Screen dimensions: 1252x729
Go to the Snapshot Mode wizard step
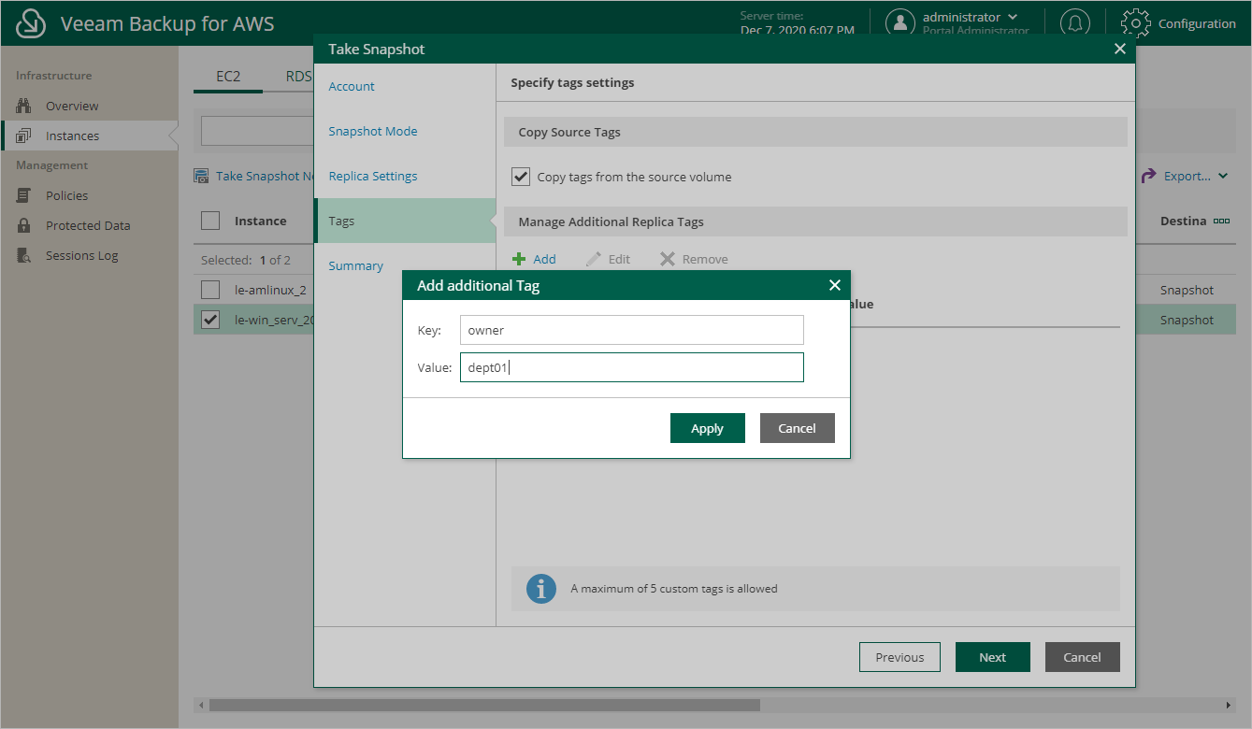(373, 131)
